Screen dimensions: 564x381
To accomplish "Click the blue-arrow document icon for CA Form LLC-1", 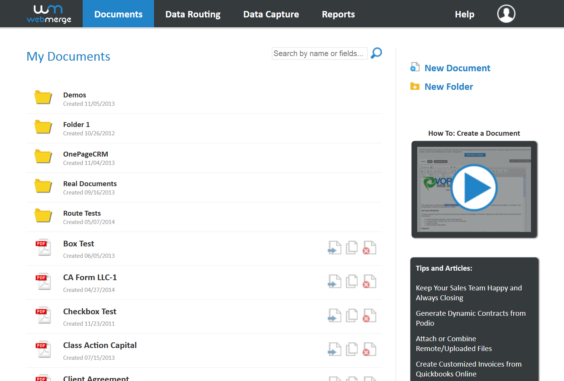I will (335, 282).
